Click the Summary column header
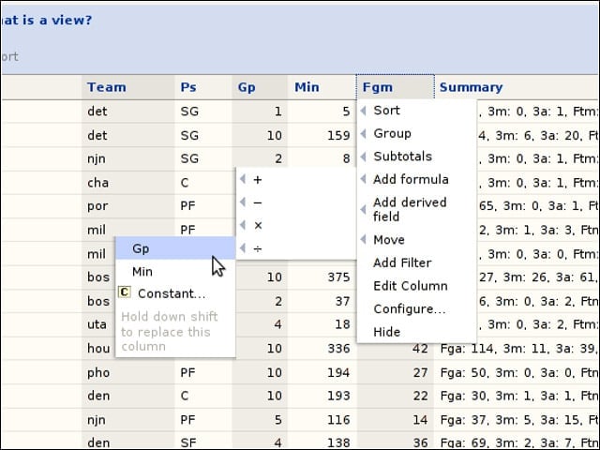The height and width of the screenshot is (450, 600). point(471,87)
